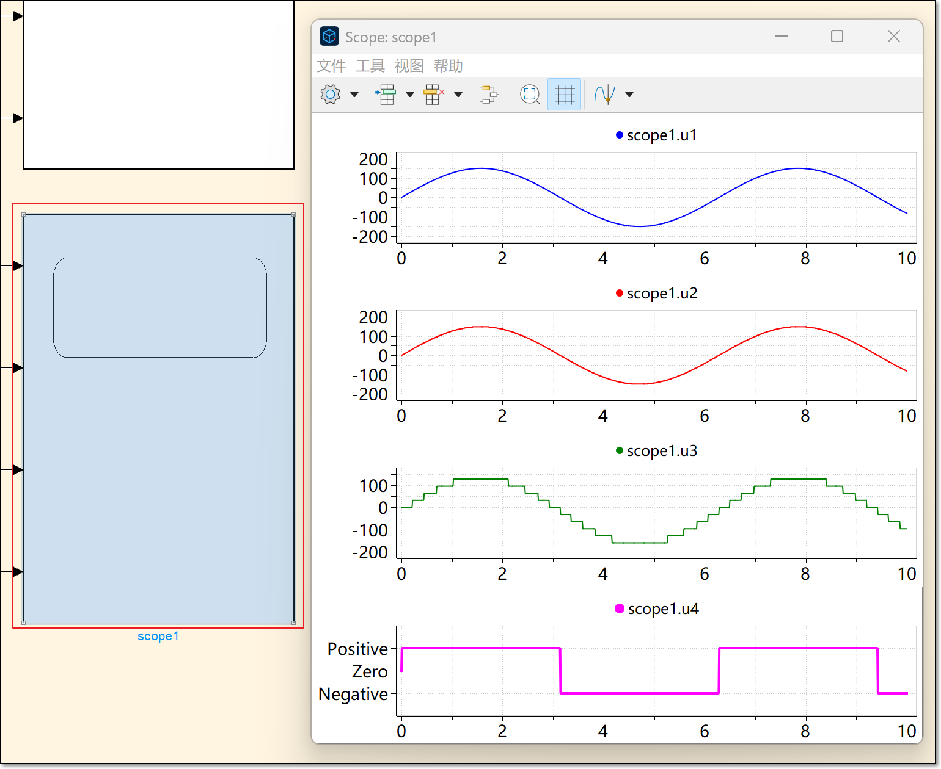The image size is (941, 769).
Task: Open the 帮助 menu
Action: pos(449,66)
